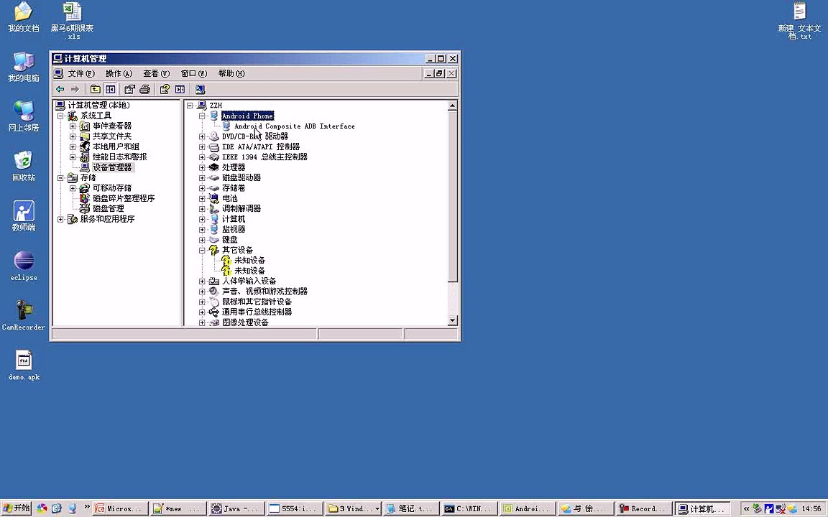Collapse the 其它设备 device category
828x517 pixels.
click(x=202, y=250)
